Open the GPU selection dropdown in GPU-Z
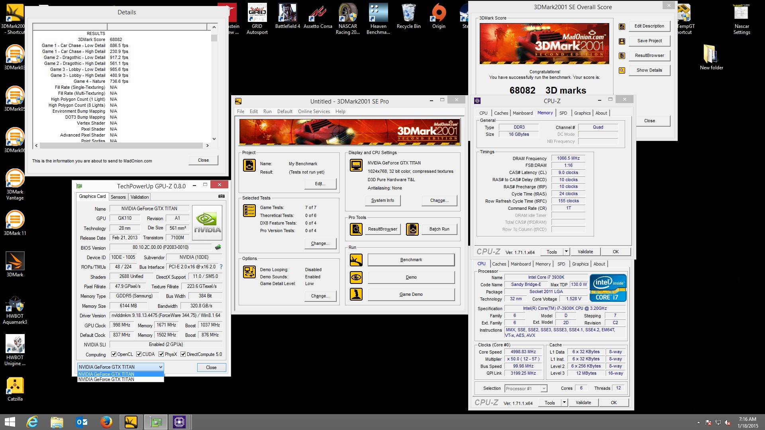This screenshot has width=765, height=430. click(x=120, y=367)
